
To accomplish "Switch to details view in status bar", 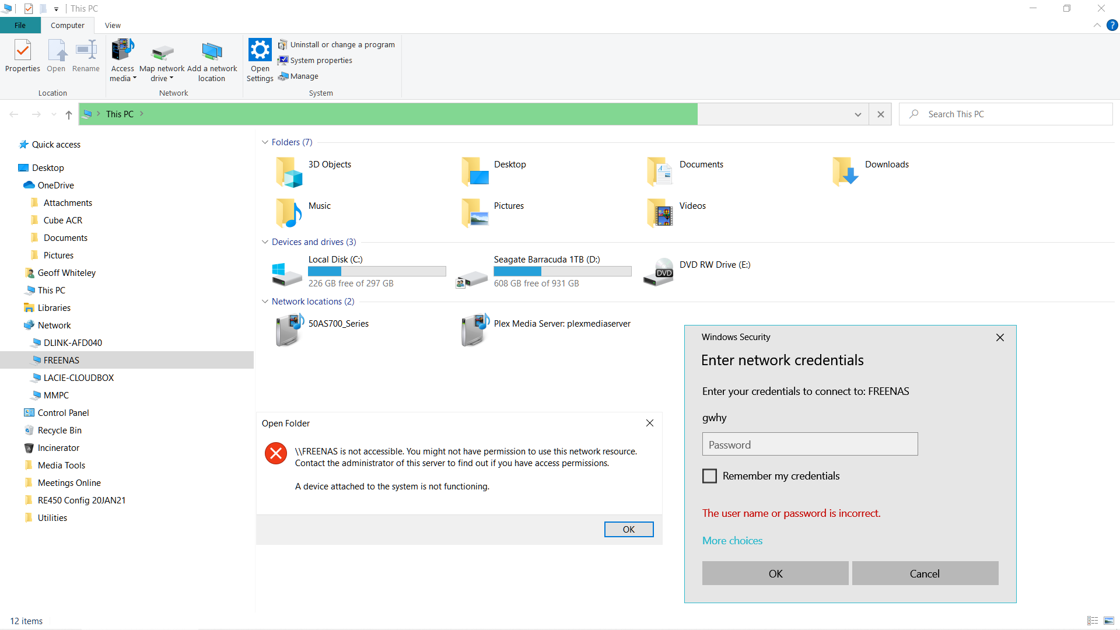I will 1093,621.
